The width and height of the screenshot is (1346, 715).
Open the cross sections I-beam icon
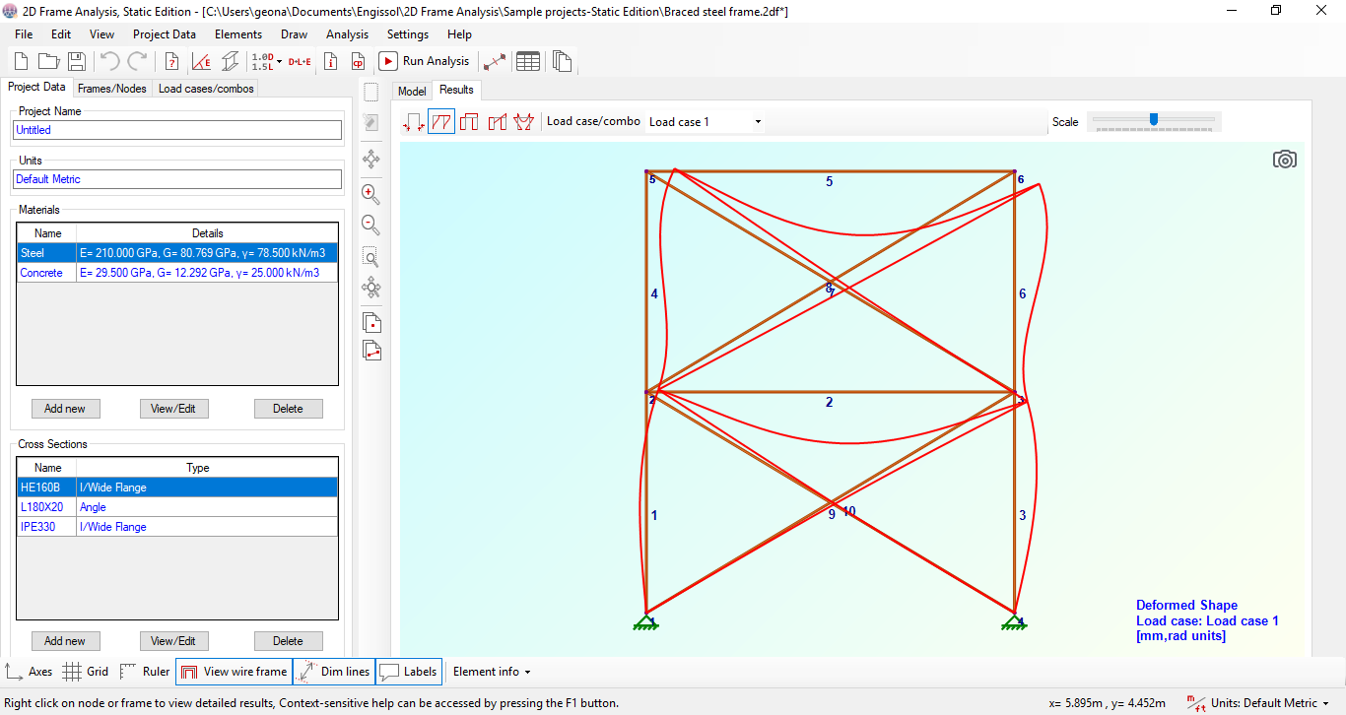coord(229,61)
